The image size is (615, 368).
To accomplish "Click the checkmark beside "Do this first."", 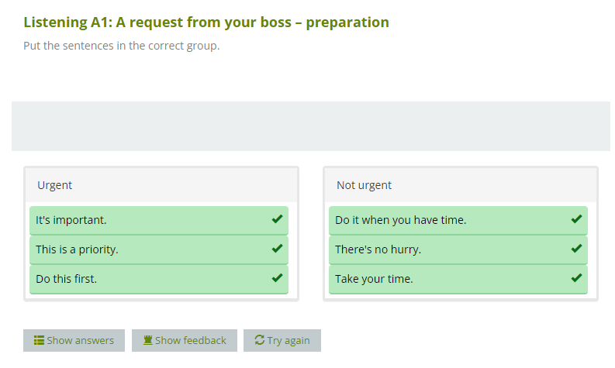I will (277, 278).
